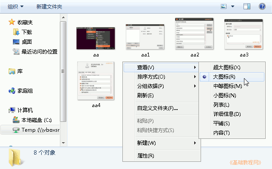Image resolution: width=272 pixels, height=169 pixels.
Task: Click the 家庭组 homegroup icon
Action: (x=12, y=90)
